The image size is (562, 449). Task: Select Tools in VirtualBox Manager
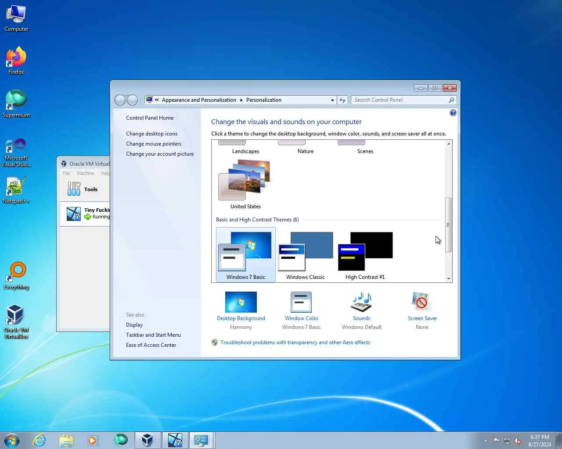point(85,189)
